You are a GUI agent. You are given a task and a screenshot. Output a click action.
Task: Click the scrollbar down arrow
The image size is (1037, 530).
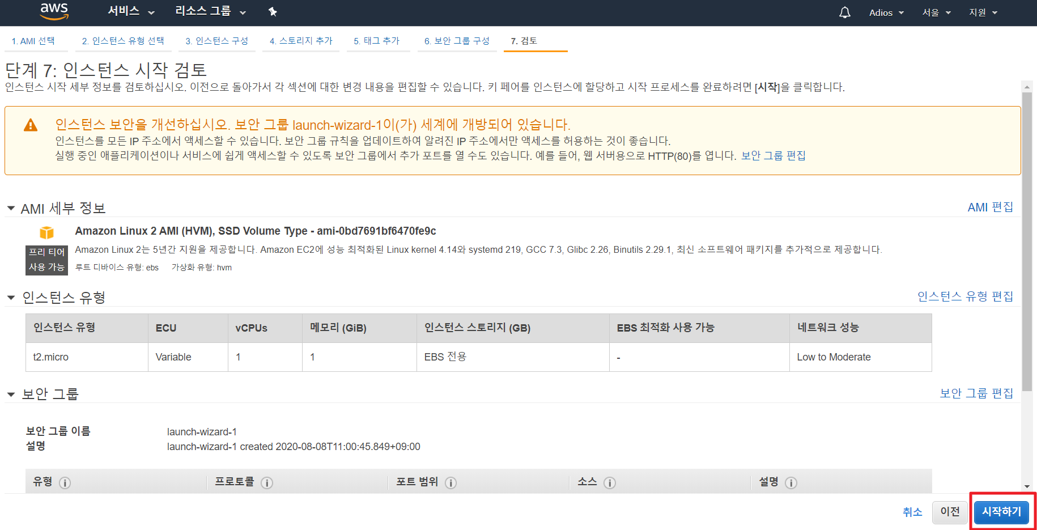click(x=1027, y=486)
